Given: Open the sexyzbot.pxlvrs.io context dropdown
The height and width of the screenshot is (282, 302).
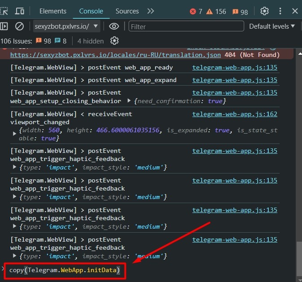Looking at the screenshot, I should (x=66, y=26).
